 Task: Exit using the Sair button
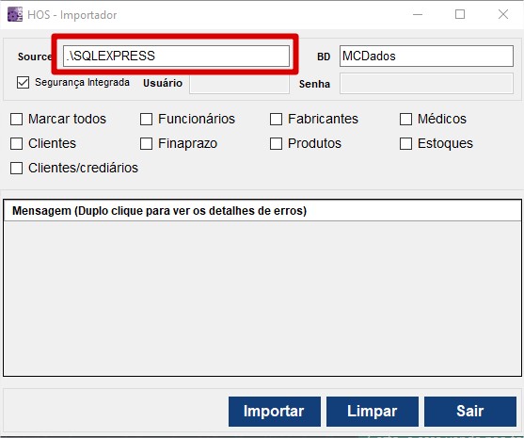coord(470,412)
